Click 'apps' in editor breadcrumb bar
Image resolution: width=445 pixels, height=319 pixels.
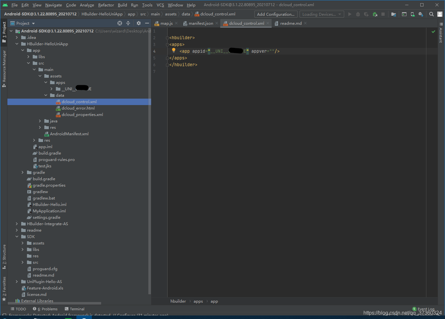pos(198,301)
